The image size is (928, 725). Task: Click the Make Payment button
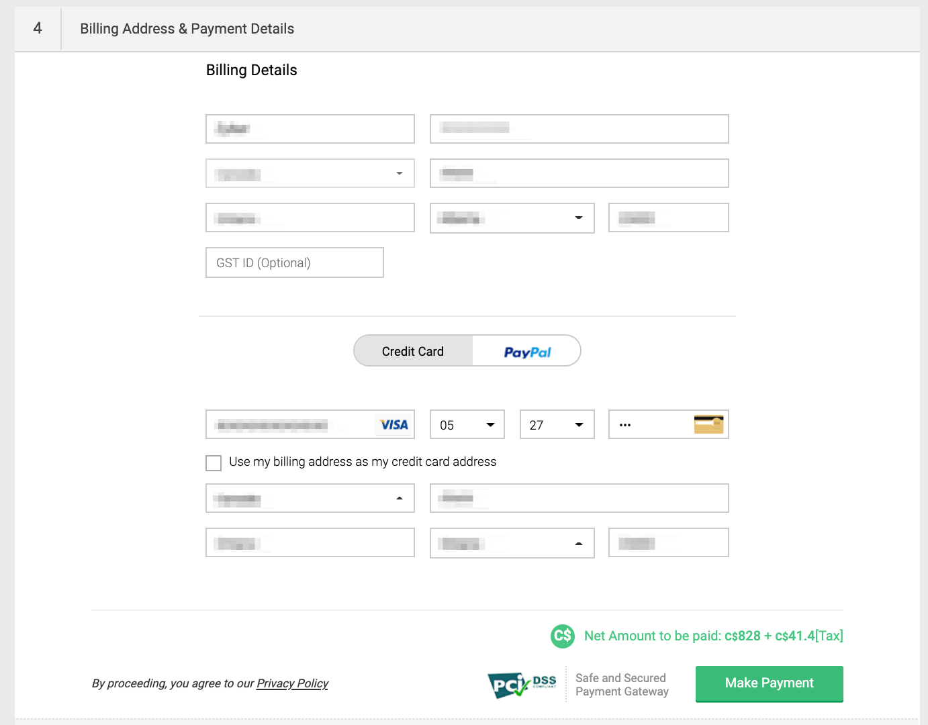pyautogui.click(x=769, y=683)
